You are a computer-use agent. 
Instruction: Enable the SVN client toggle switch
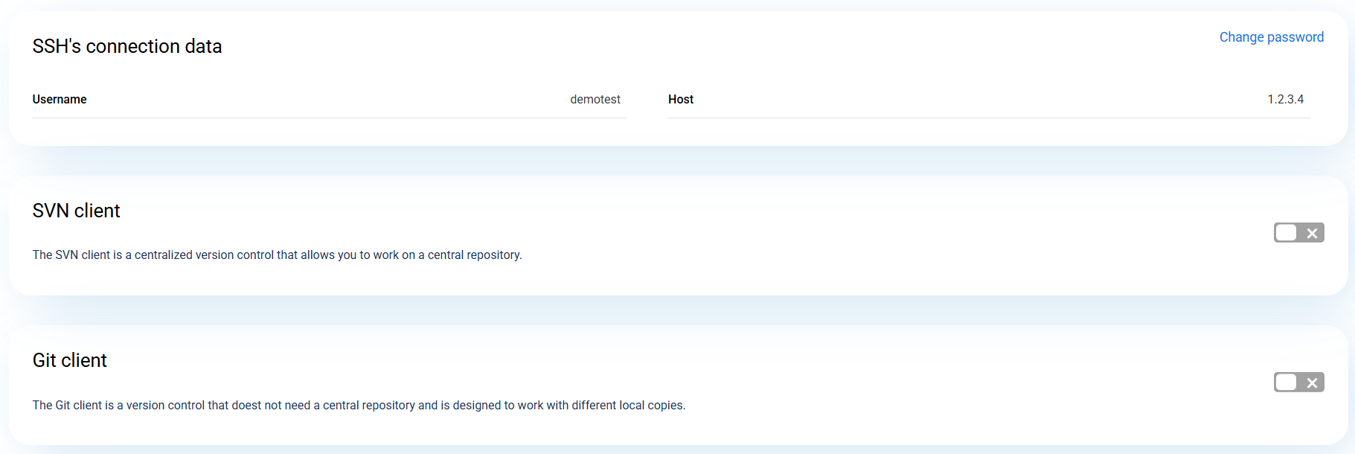point(1298,233)
